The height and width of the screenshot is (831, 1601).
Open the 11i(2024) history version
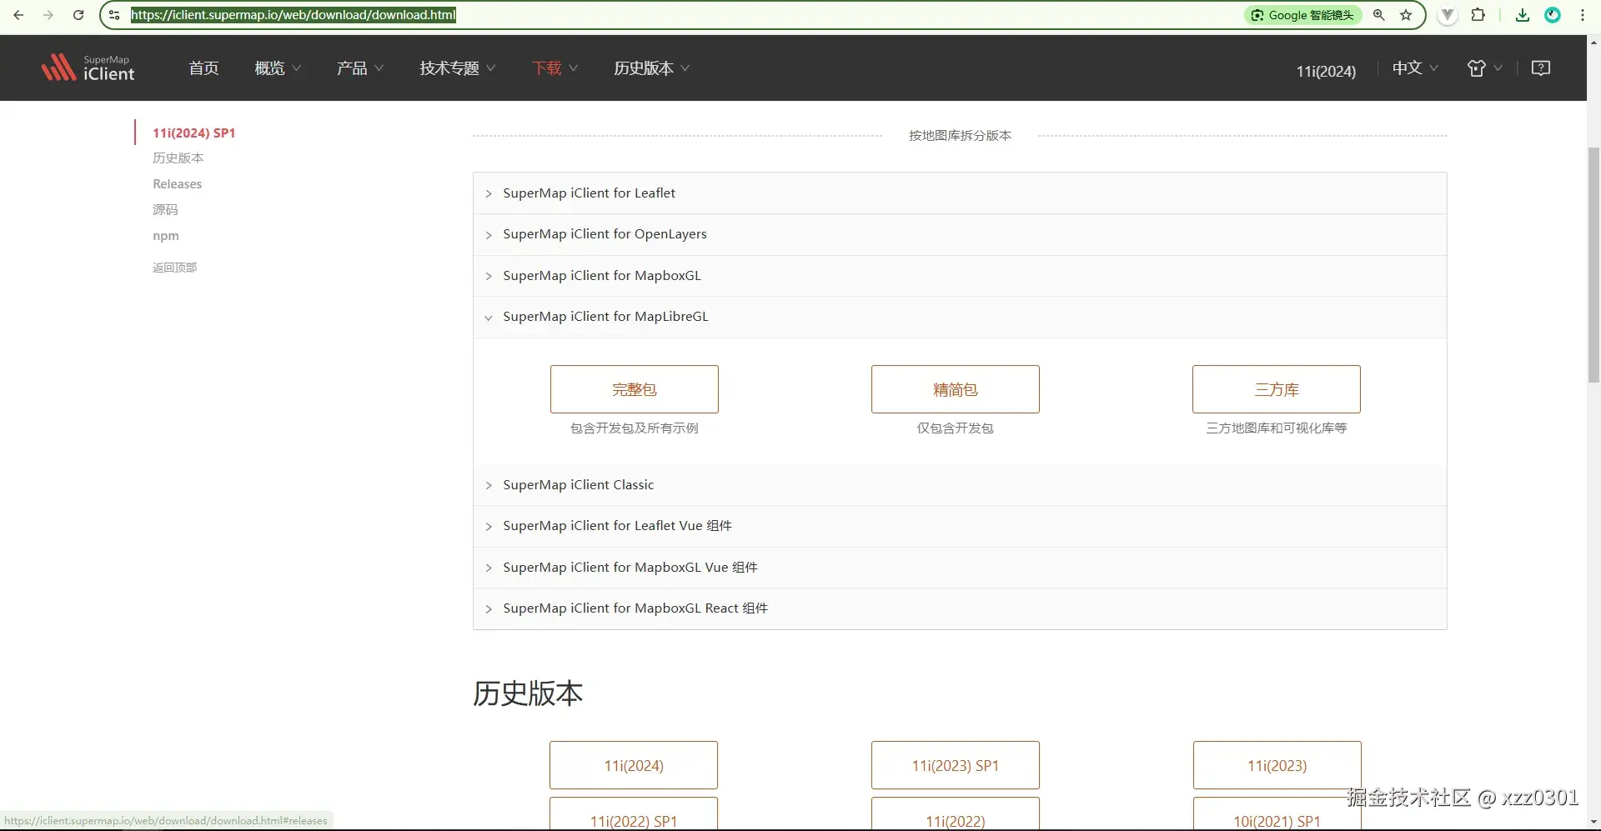click(x=634, y=765)
